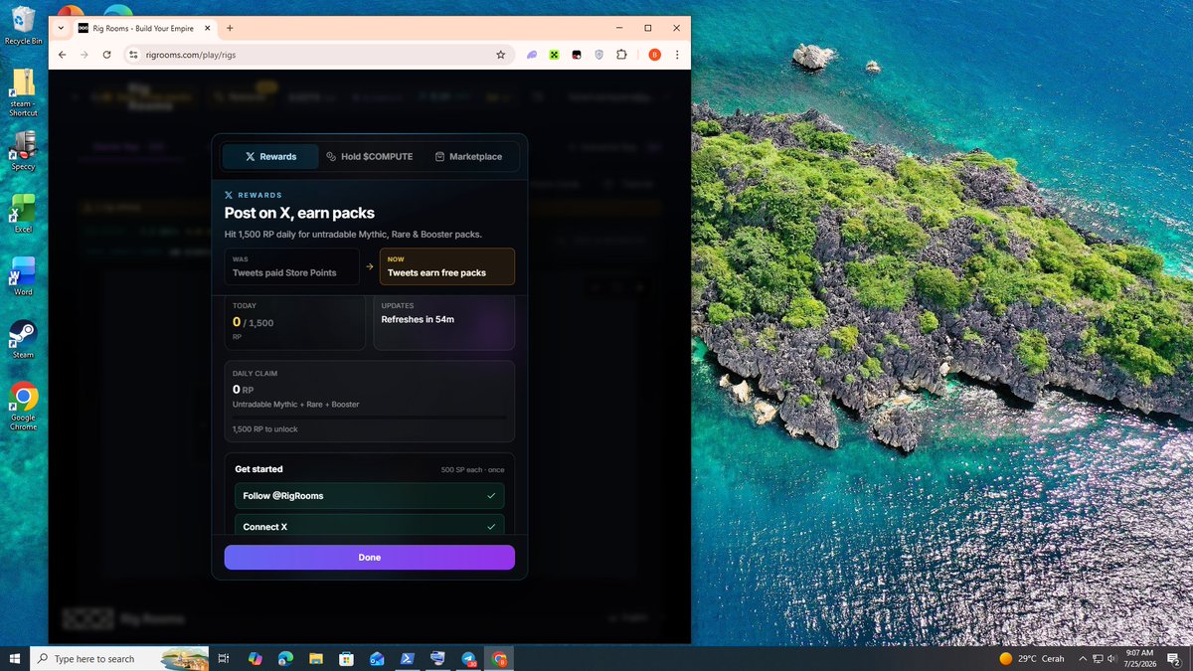Open the tab search dropdown arrow

62,28
